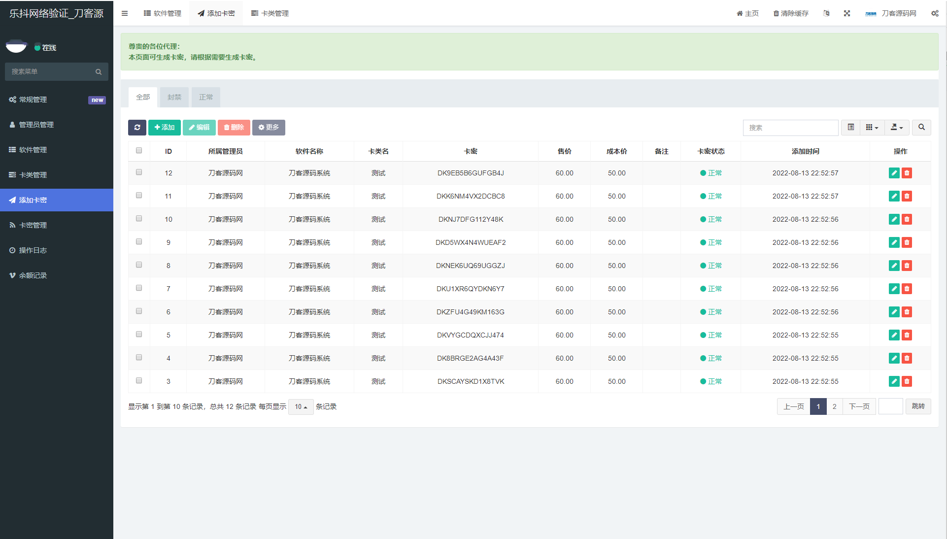Select the checkbox for row ID 5
947x539 pixels.
pyautogui.click(x=139, y=335)
